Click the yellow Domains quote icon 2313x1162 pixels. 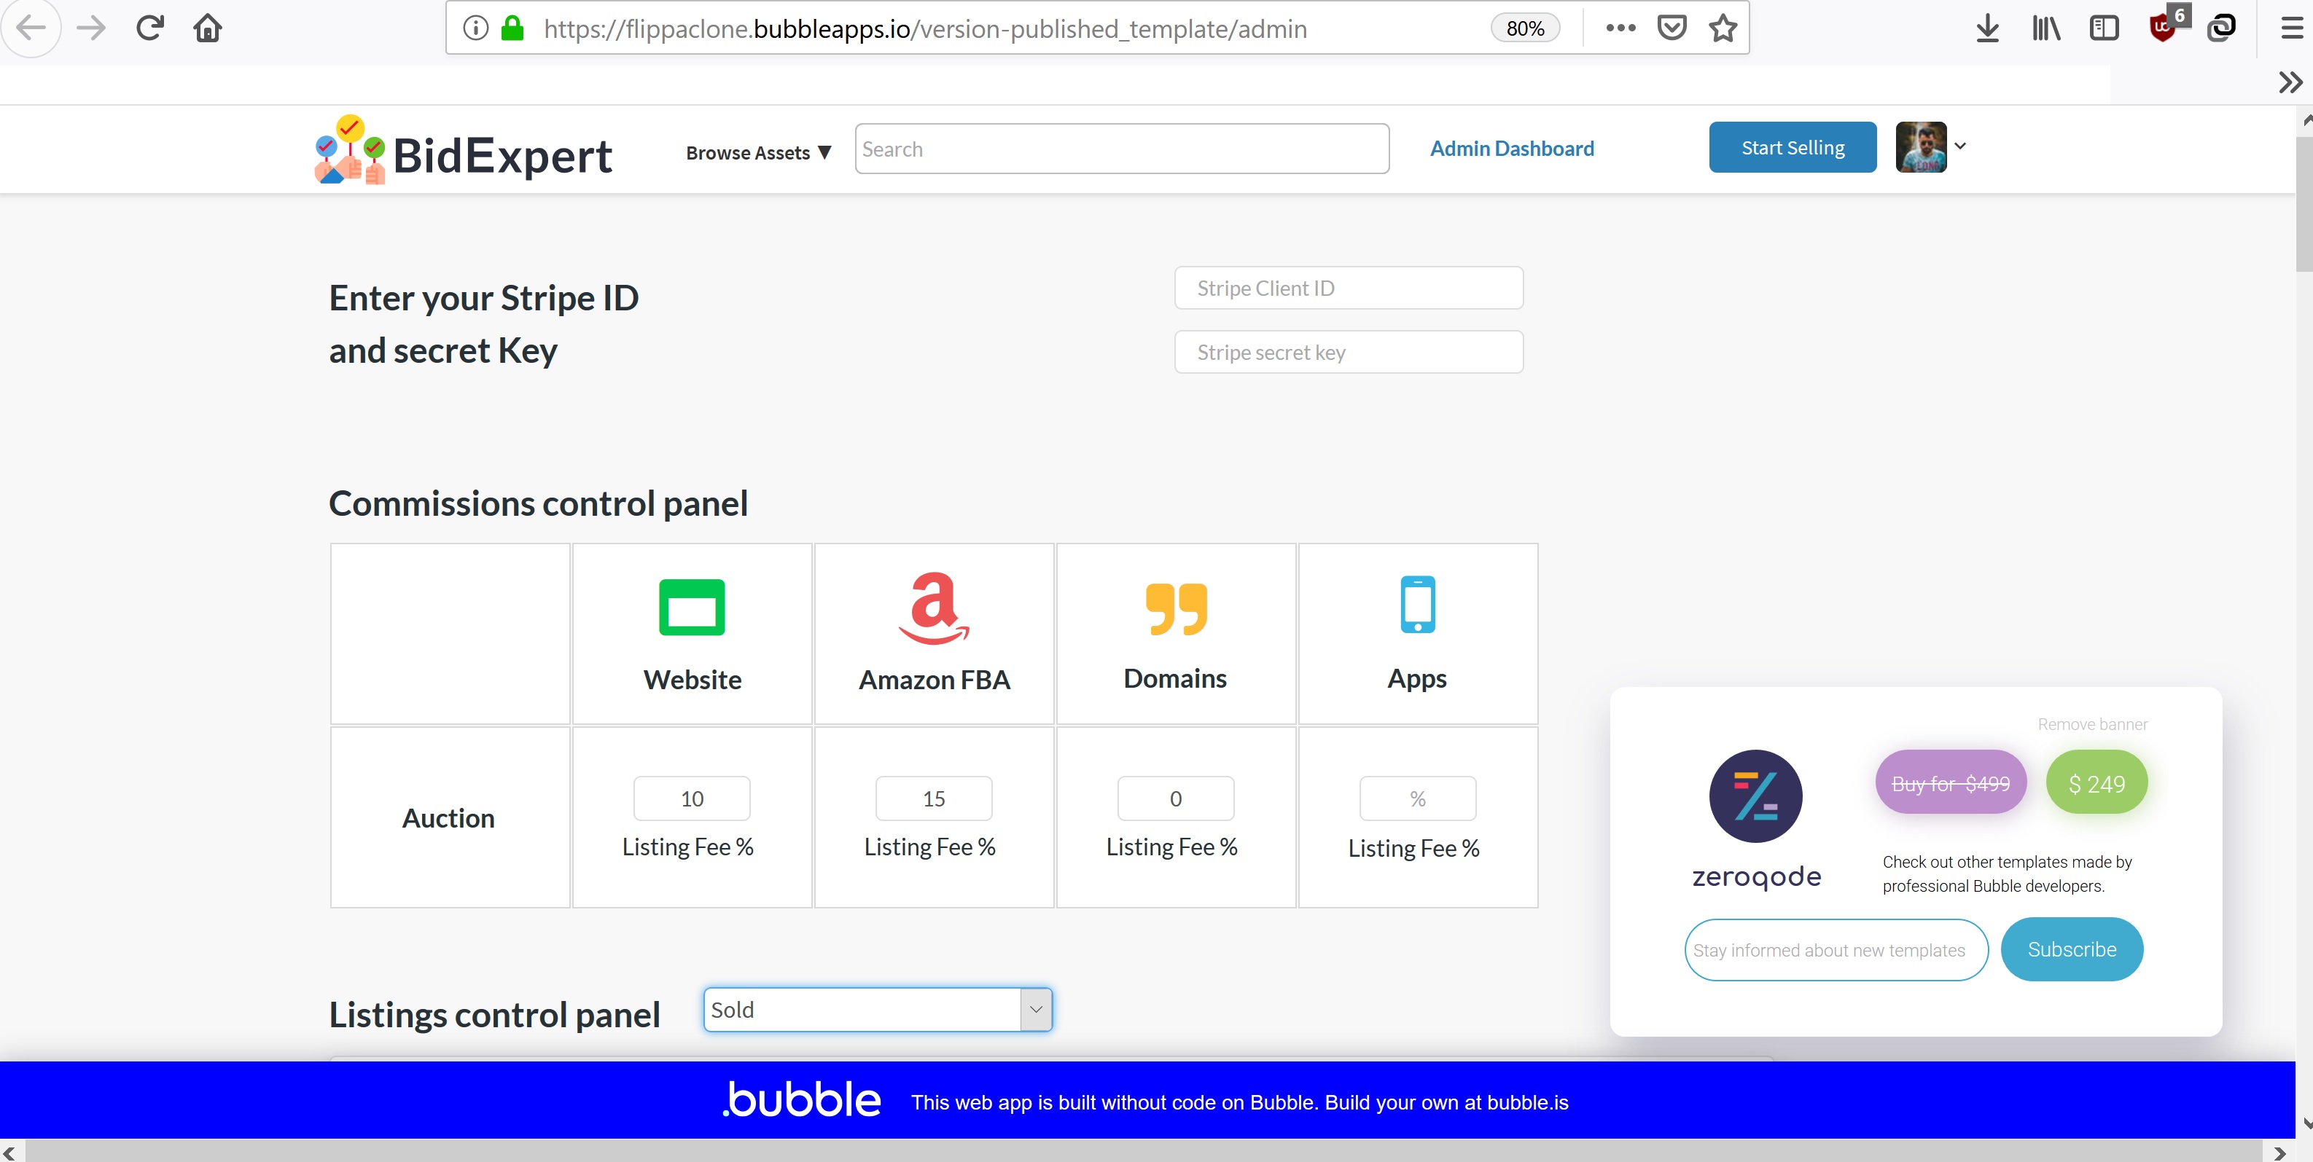pyautogui.click(x=1175, y=608)
